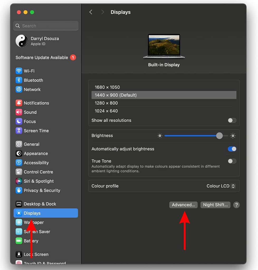Open Screen Time settings icon
Viewport: 258px width, 270px height.
click(x=19, y=131)
